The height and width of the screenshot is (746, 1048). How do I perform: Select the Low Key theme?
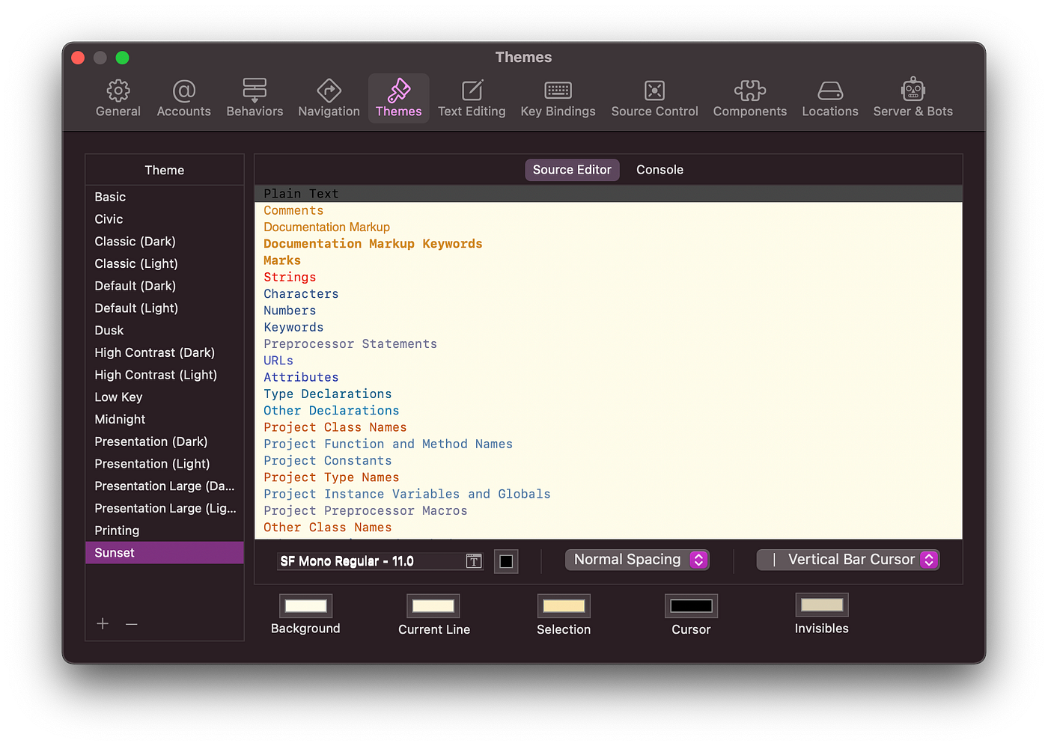(165, 397)
